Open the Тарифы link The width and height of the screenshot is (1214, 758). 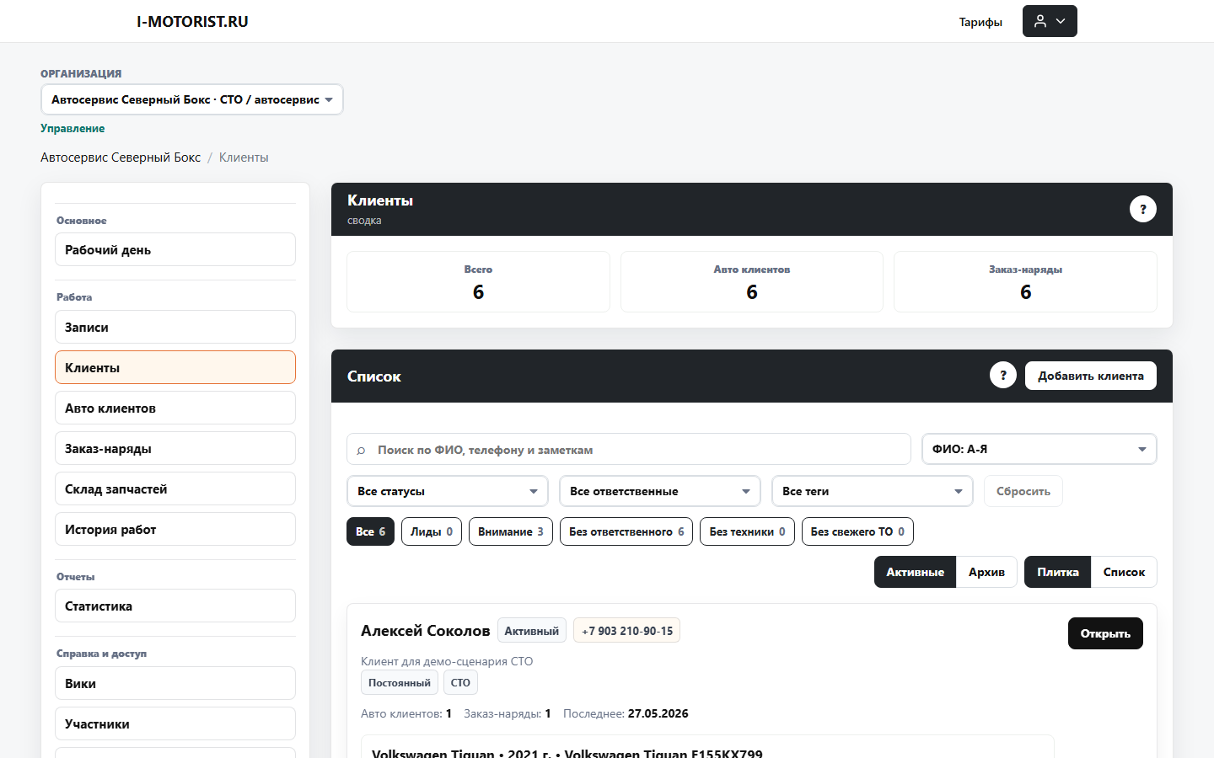(980, 22)
